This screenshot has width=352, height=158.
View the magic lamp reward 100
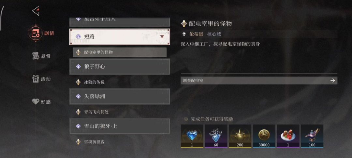coord(312,136)
